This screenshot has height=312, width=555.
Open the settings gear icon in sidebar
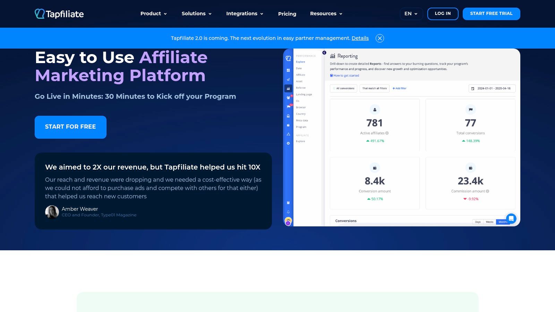288,143
